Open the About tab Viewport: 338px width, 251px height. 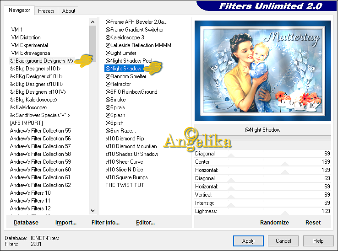point(69,11)
